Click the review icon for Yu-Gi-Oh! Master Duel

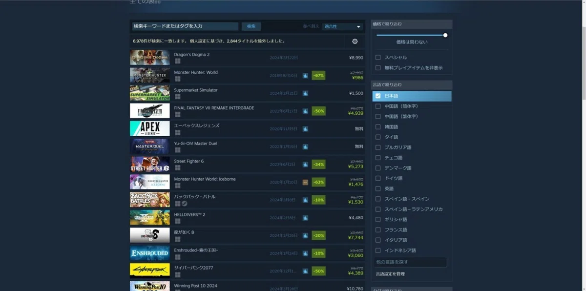[305, 146]
